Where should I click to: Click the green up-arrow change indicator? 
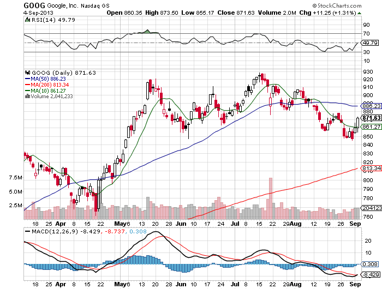(x=359, y=13)
